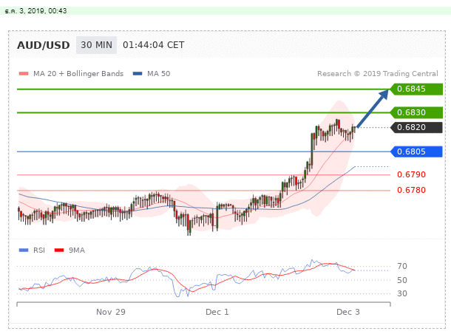Click the RSI 30 level label
Screen dimensions: 451x334
402,293
